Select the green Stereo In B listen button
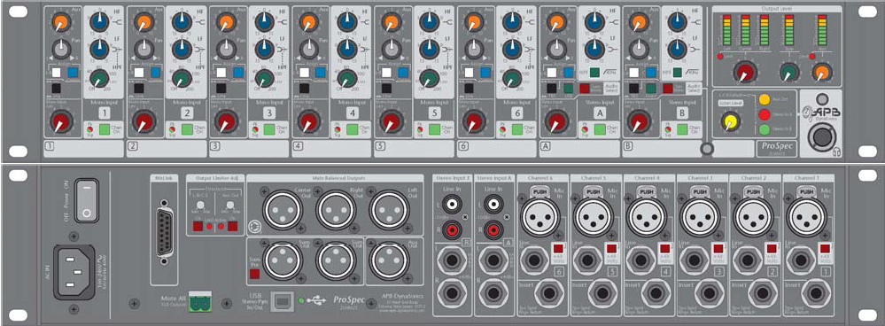 pos(764,129)
